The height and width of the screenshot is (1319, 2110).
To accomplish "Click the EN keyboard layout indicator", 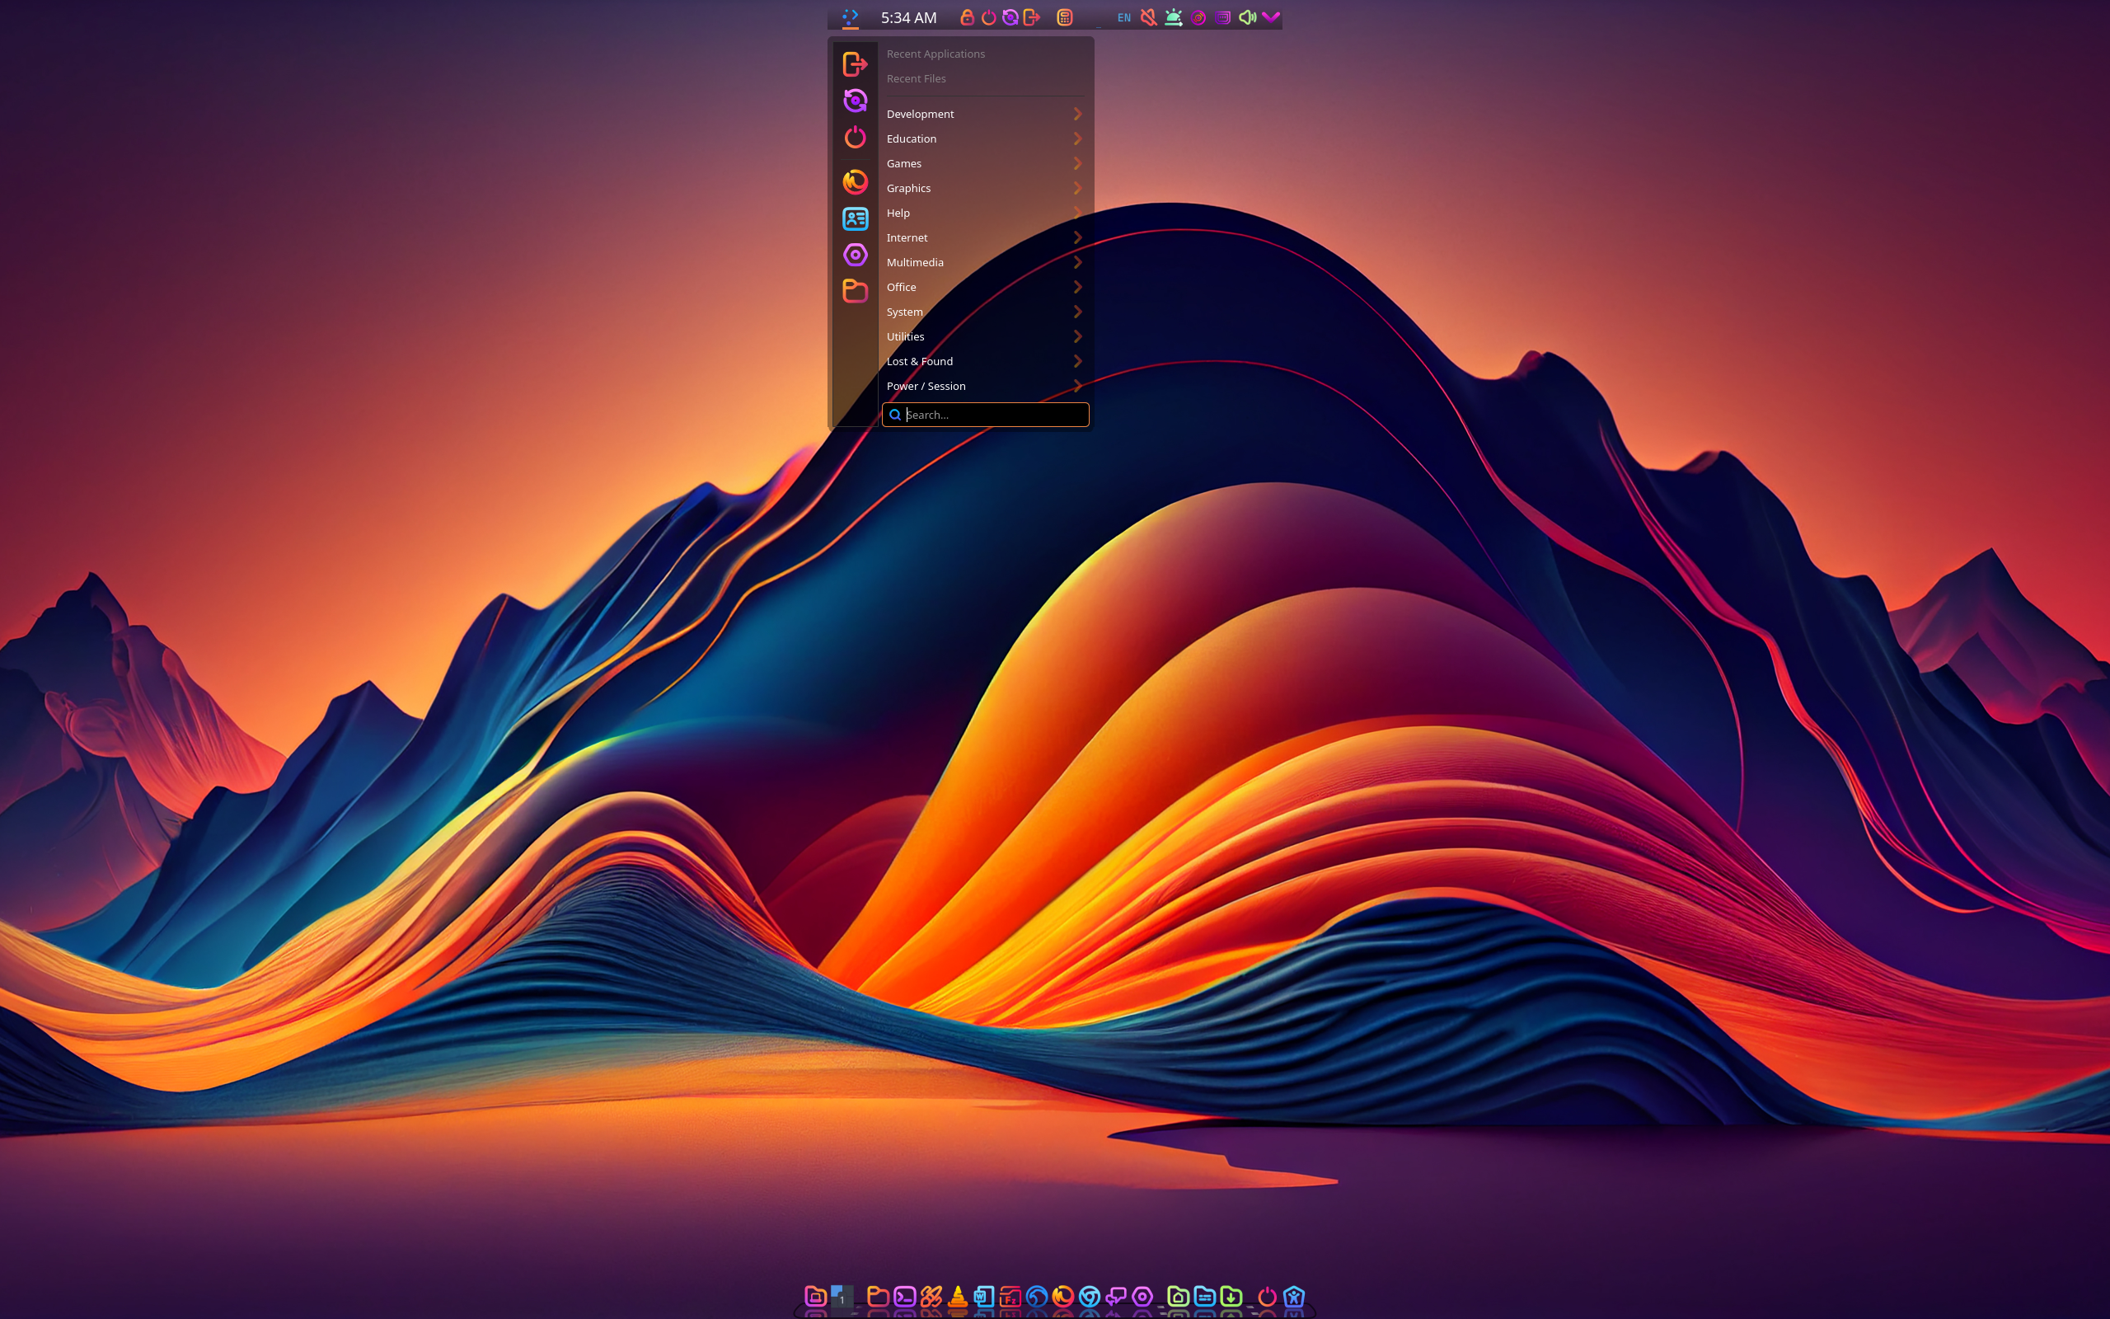I will 1124,17.
